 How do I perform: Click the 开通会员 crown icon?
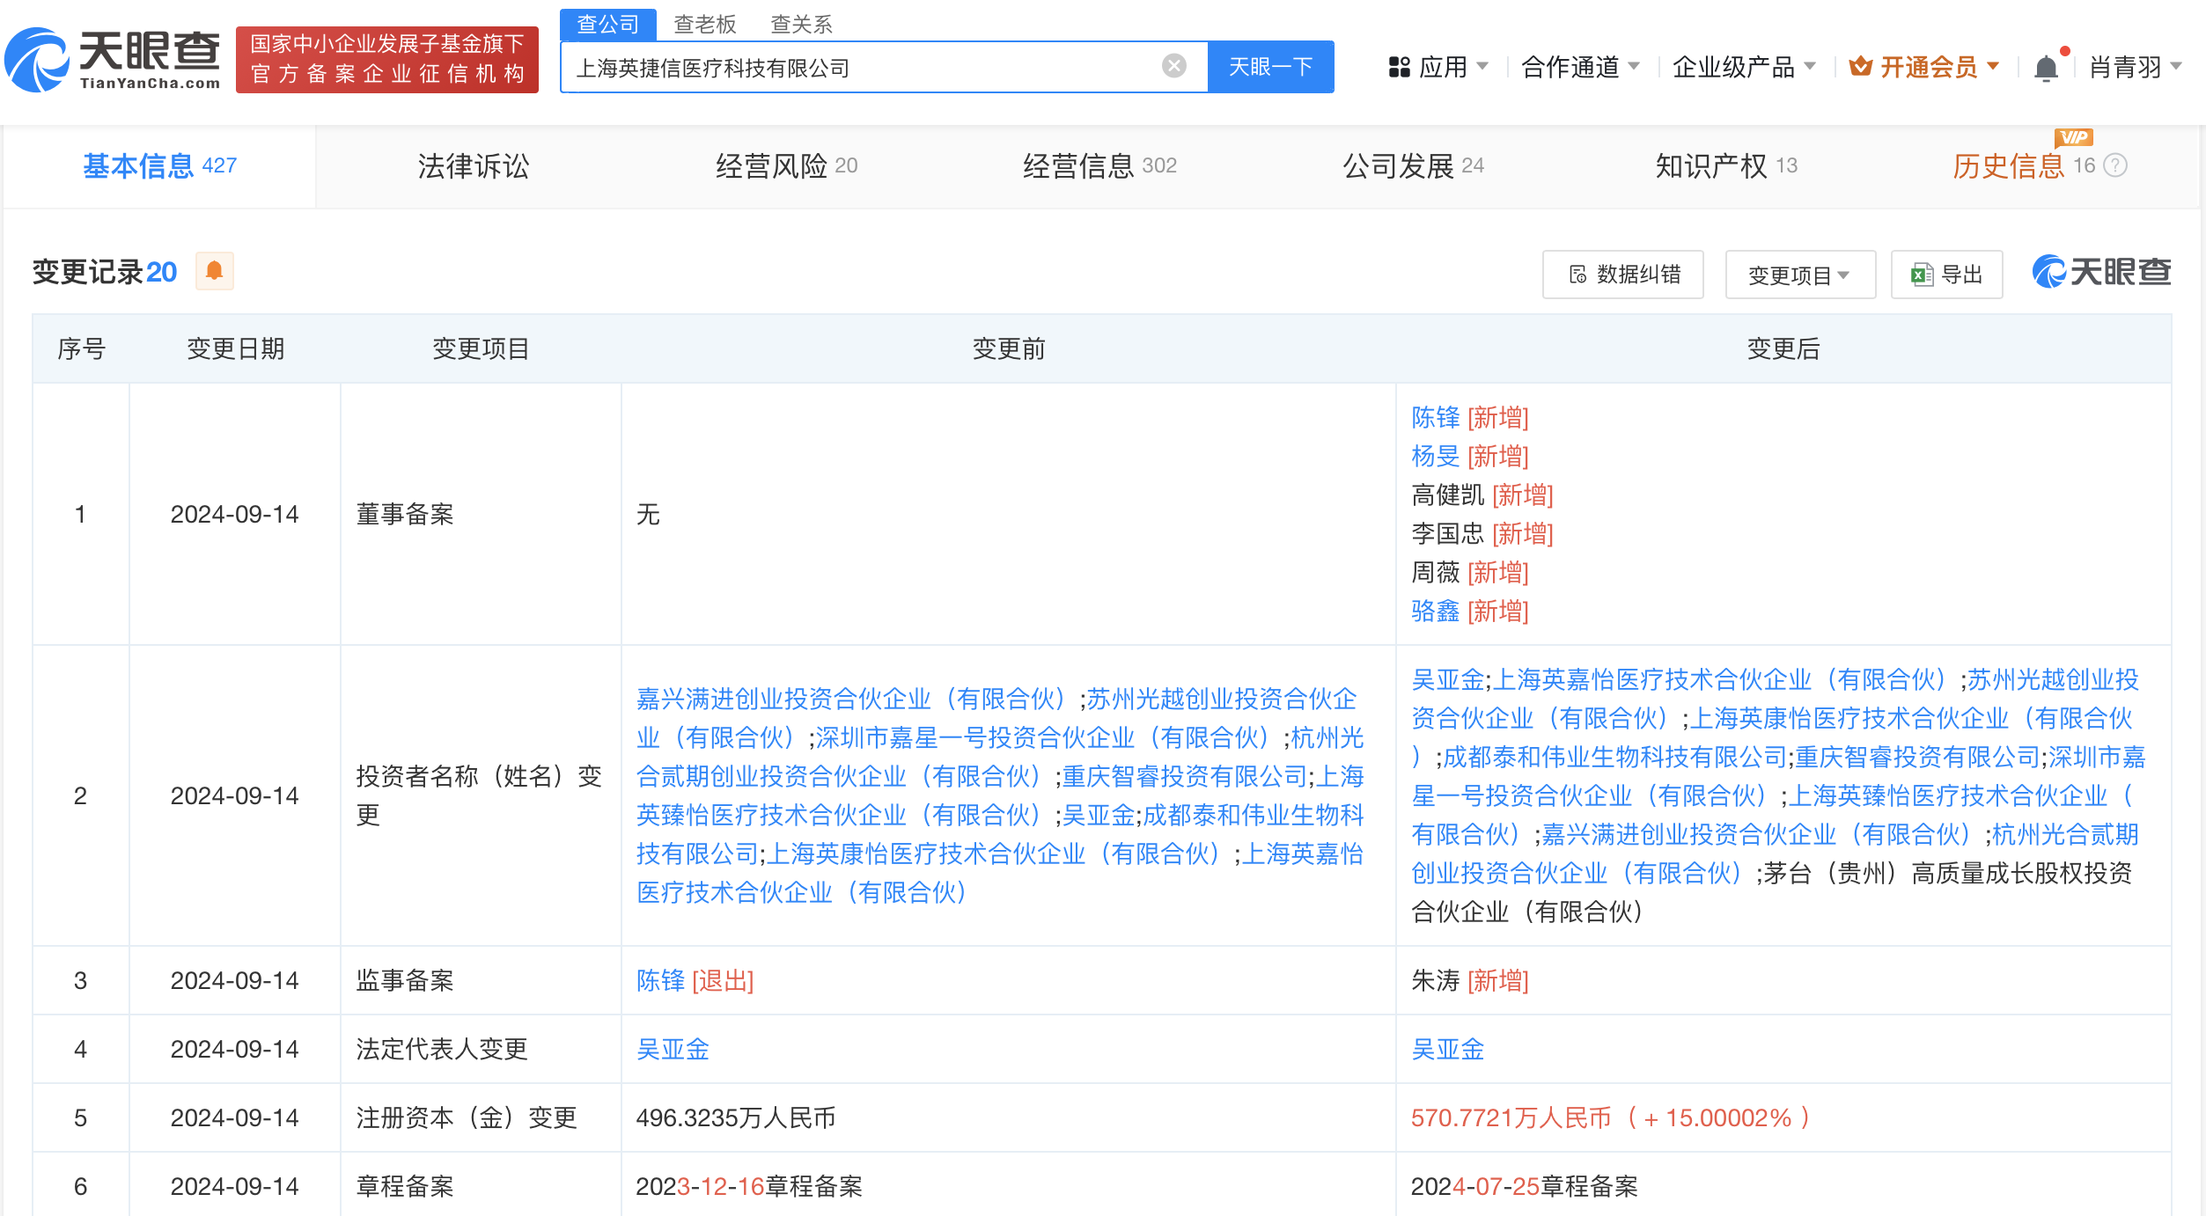tap(1860, 67)
